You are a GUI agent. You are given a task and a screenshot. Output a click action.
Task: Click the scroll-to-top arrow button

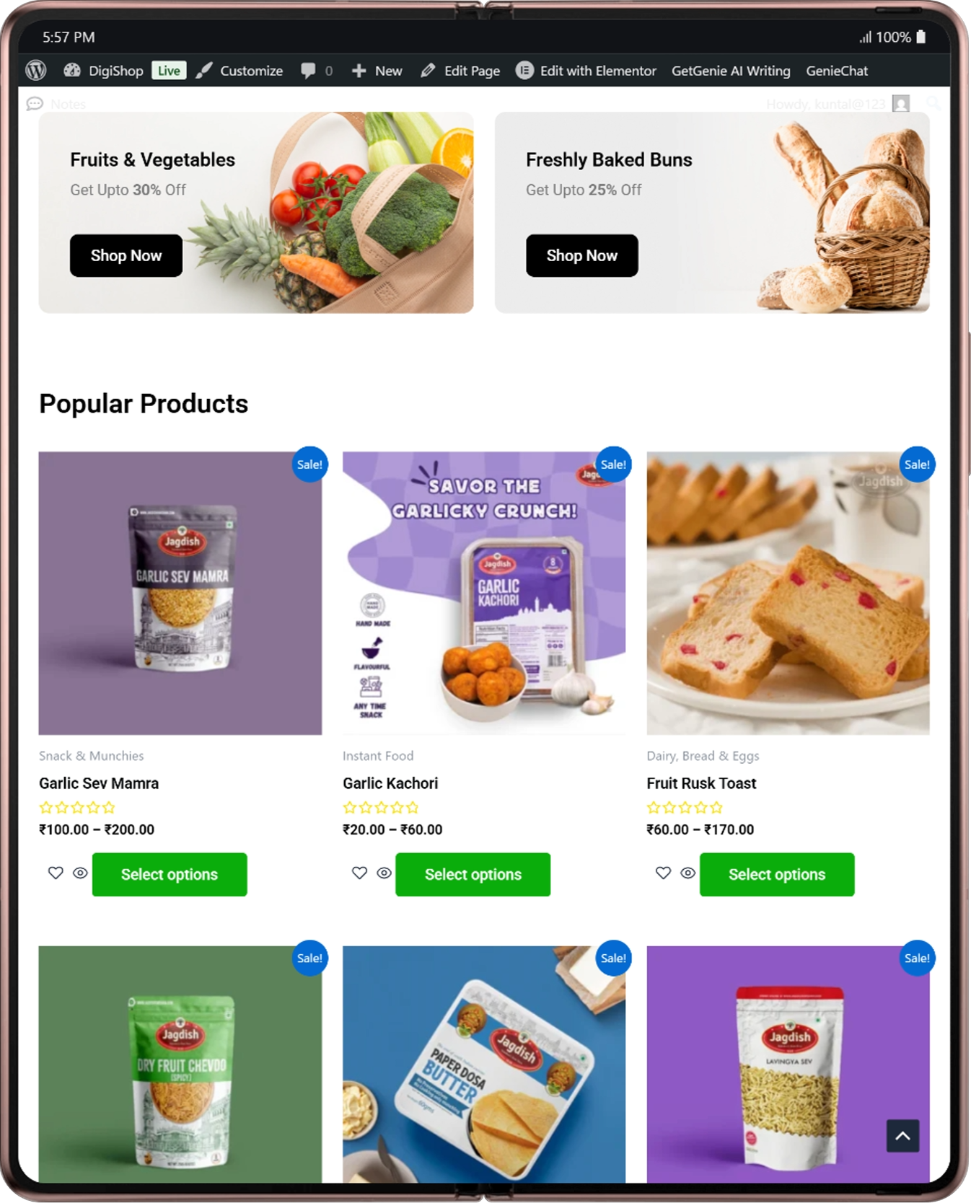[x=902, y=1136]
